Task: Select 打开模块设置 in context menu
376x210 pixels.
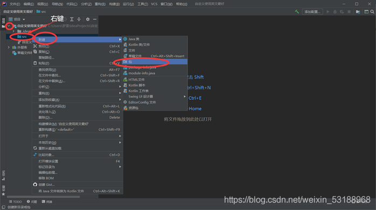Action: 78,161
